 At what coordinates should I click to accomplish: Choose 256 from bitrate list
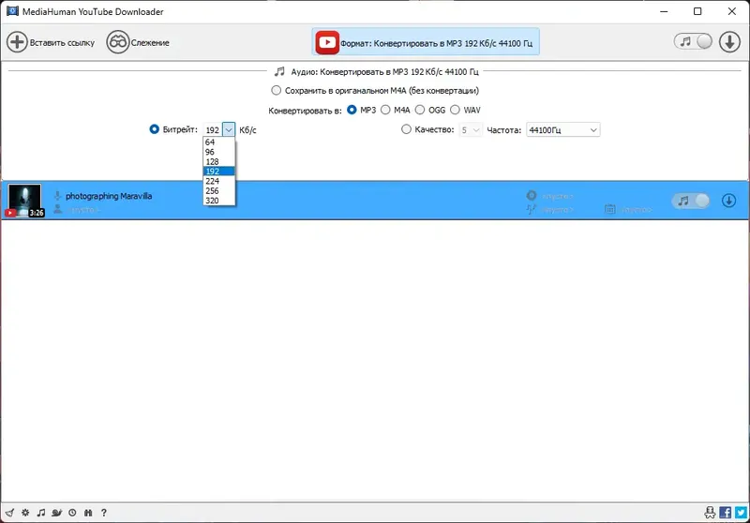point(219,191)
